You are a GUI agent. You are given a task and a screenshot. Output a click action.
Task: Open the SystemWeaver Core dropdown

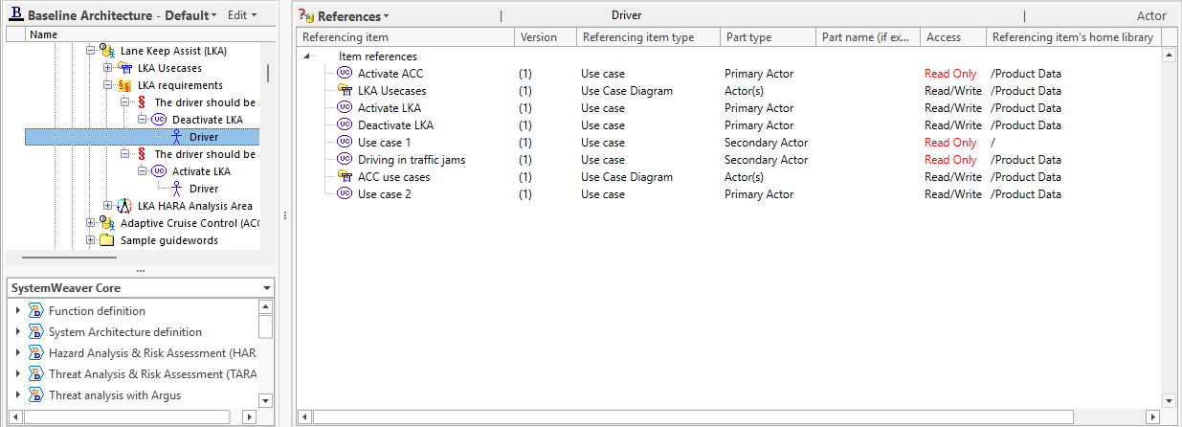266,288
